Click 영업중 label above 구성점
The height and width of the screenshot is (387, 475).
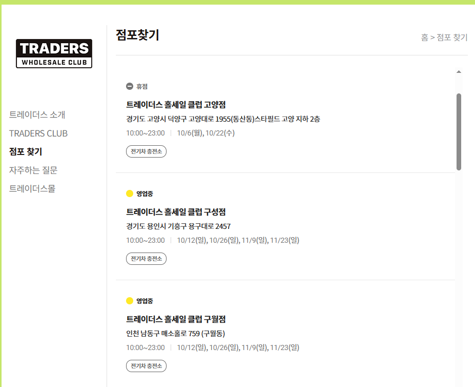(144, 193)
